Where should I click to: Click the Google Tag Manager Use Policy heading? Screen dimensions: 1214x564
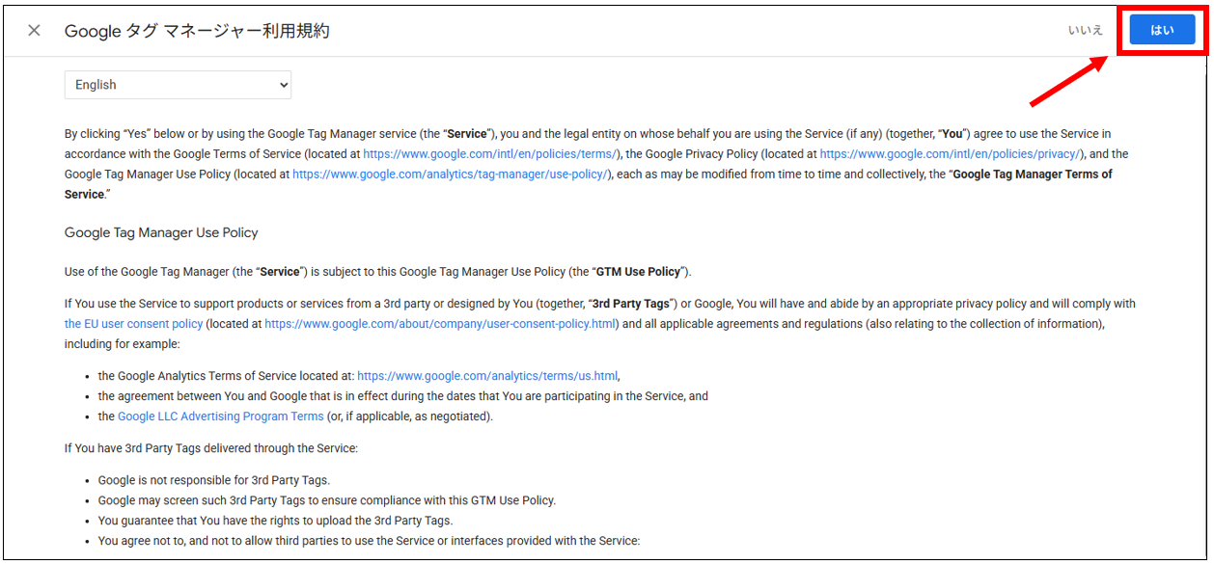coord(161,232)
